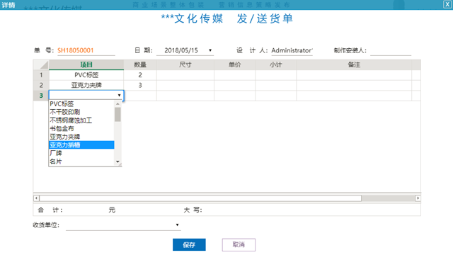This screenshot has height=260, width=453.
Task: Click the list scroll down arrow
Action: 117,162
